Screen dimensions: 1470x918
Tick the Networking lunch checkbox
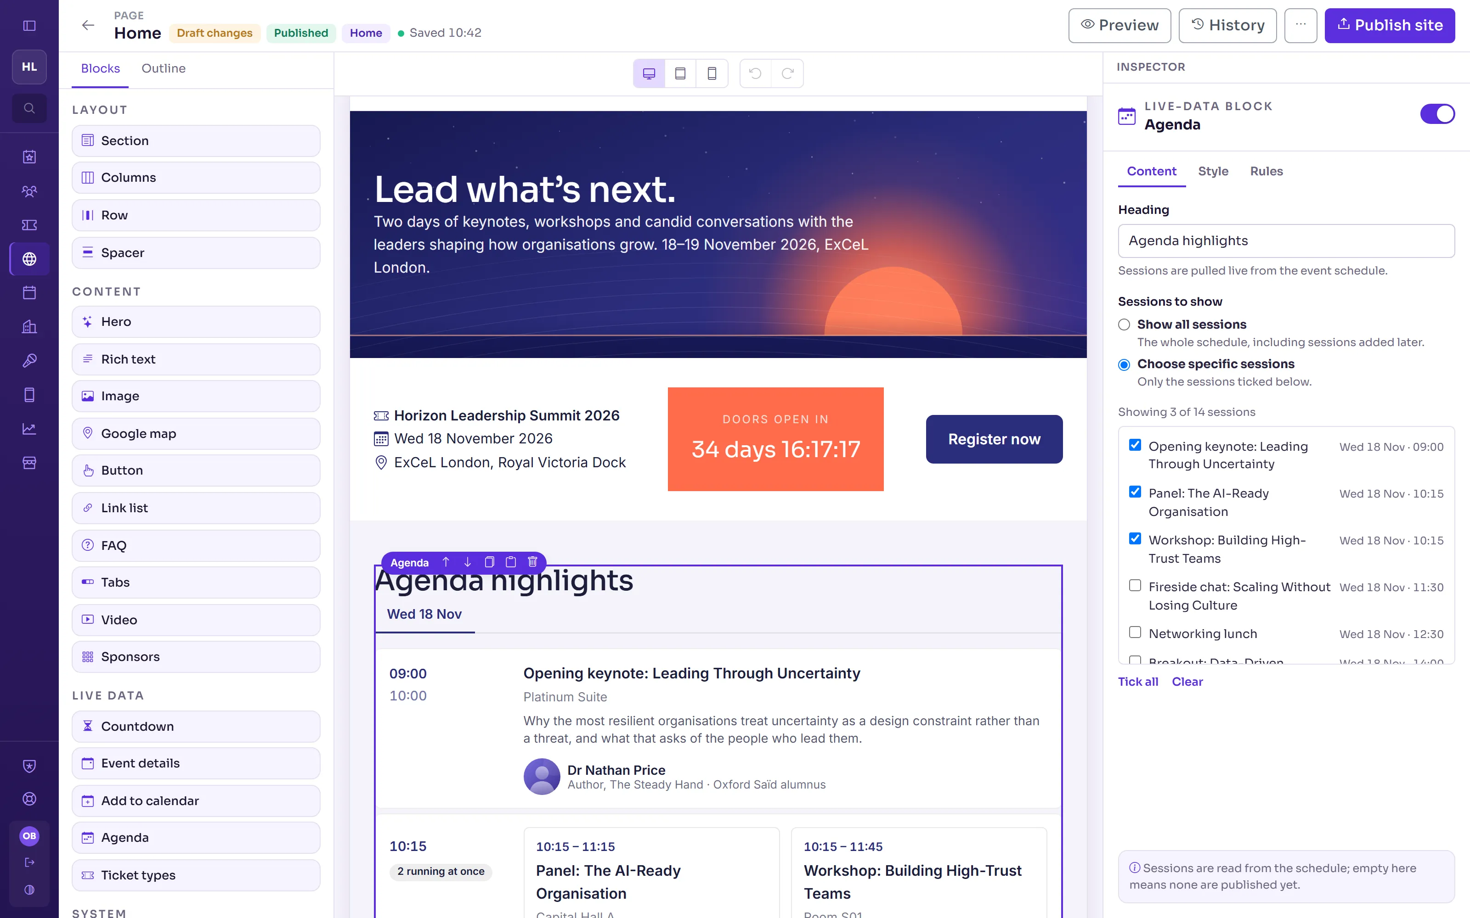(x=1135, y=633)
